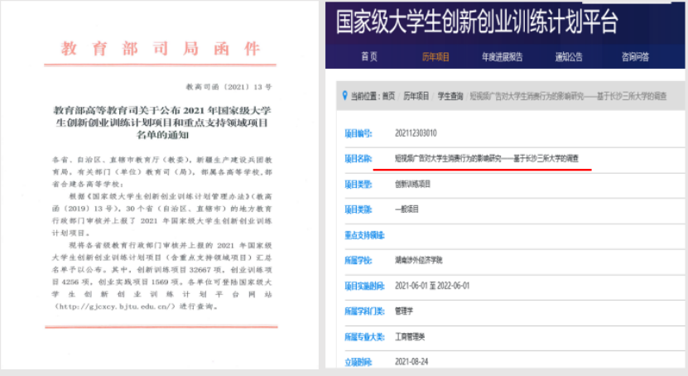
Task: Click the underlined project name value
Action: click(487, 158)
